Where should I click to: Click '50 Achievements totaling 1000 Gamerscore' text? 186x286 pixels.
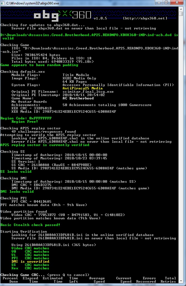pos(107,105)
